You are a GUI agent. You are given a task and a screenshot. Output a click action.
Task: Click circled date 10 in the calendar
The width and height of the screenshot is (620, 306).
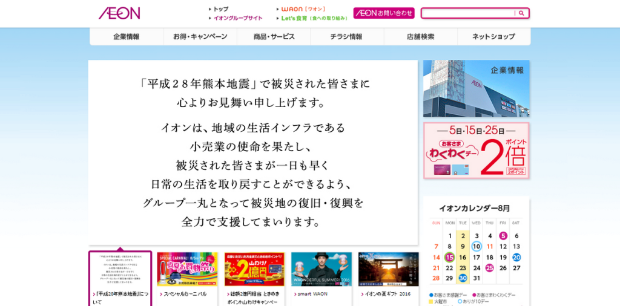[477, 246]
